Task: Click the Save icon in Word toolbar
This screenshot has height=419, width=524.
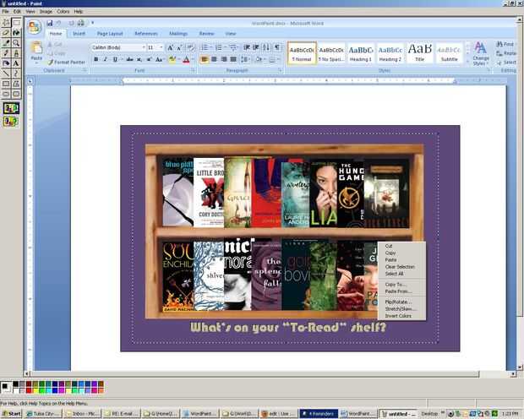Action: tap(50, 23)
